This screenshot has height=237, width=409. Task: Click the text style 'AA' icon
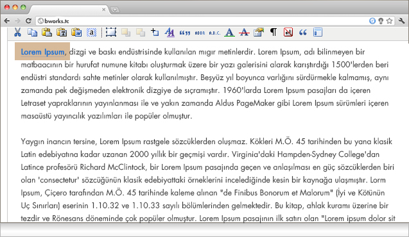pos(170,33)
